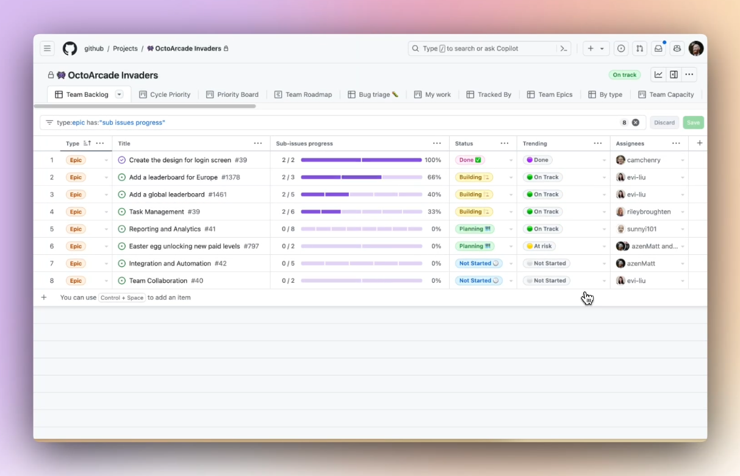Open the notifications inbox icon

658,48
